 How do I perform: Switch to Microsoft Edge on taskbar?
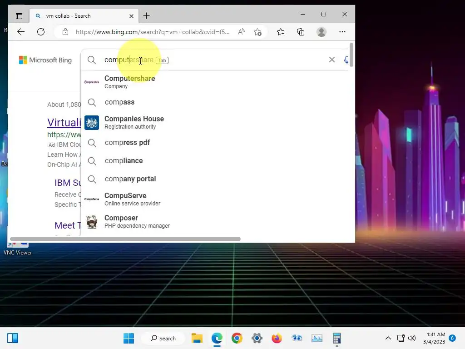(x=217, y=338)
